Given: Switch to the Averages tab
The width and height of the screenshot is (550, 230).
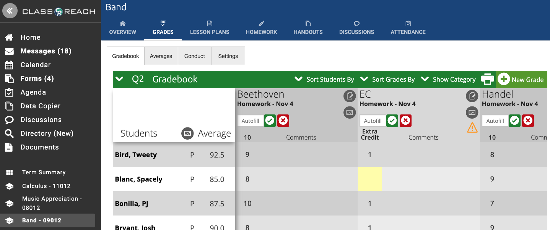Looking at the screenshot, I should [161, 56].
